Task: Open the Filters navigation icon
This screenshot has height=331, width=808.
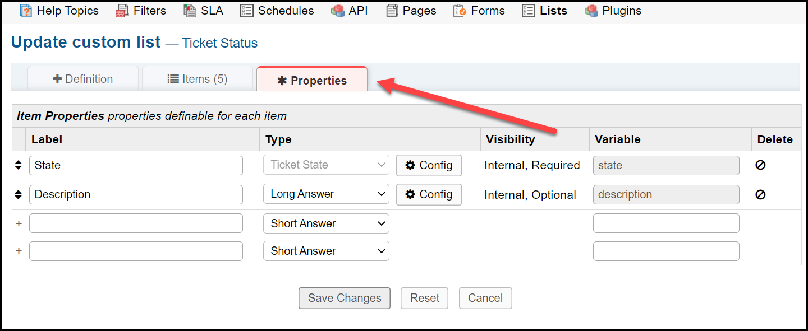Action: tap(122, 11)
